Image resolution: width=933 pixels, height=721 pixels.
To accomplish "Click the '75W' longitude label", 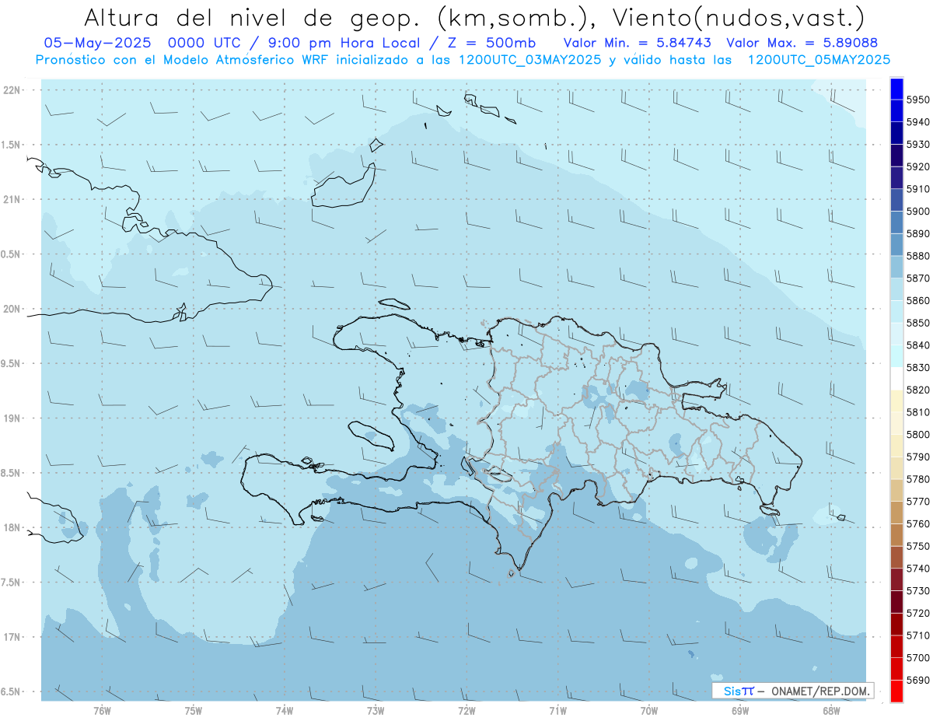I will tap(194, 710).
